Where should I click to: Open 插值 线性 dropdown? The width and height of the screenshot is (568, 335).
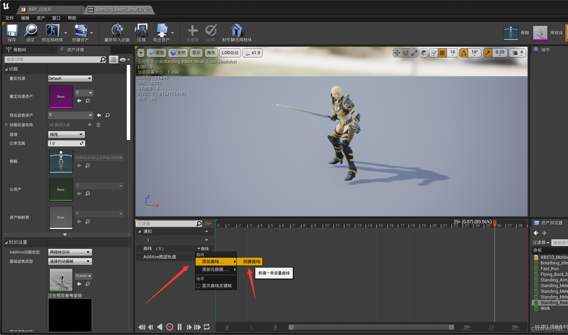[66, 134]
